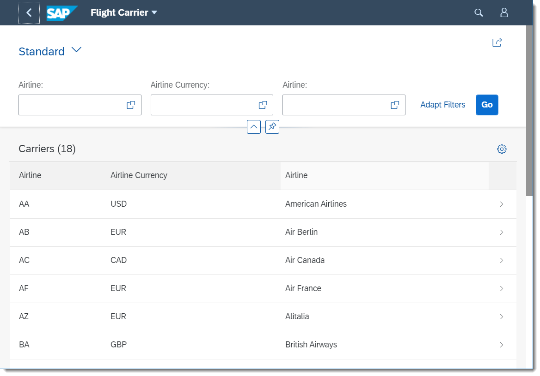
Task: Open the search icon in header
Action: click(x=479, y=12)
